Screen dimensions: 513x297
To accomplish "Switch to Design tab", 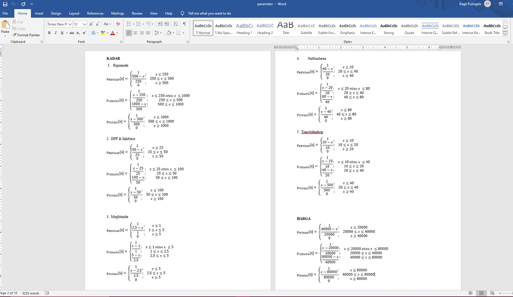I will 56,13.
